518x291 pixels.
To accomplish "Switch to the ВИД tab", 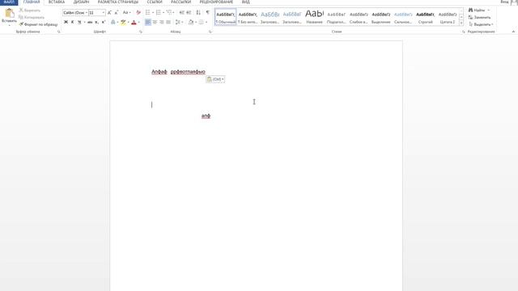I will (246, 2).
